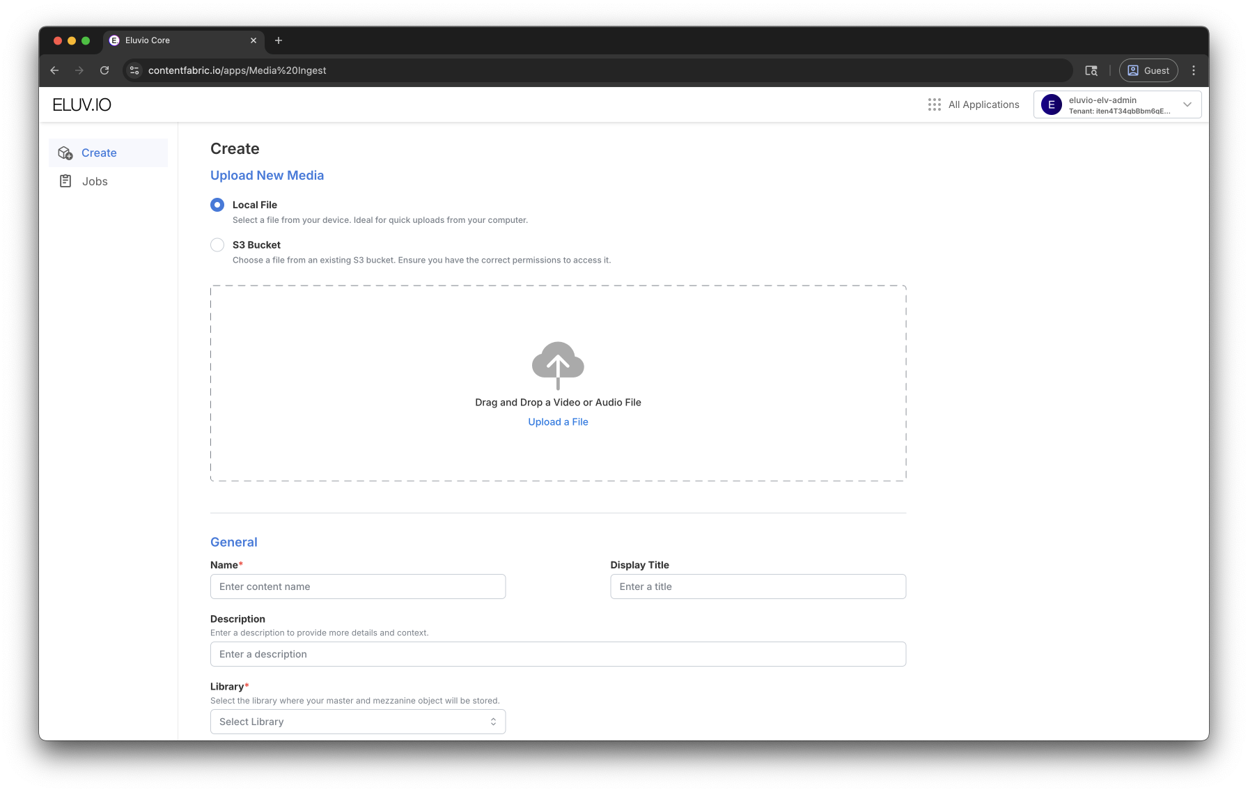Click the Upload a File link
1248x792 pixels.
(x=558, y=422)
